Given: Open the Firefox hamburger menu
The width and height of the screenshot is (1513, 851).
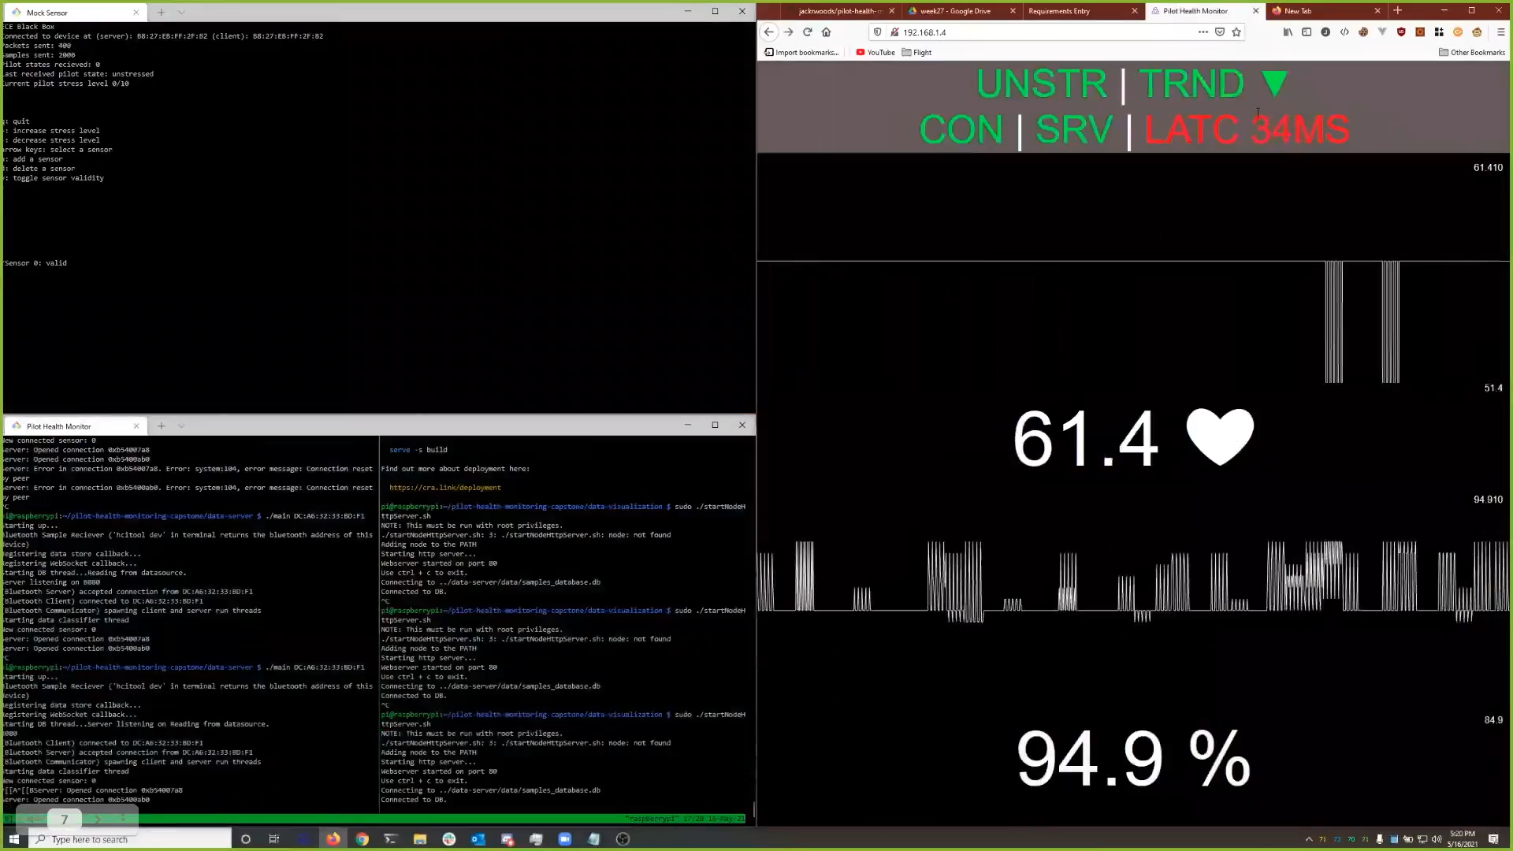Looking at the screenshot, I should [x=1500, y=32].
